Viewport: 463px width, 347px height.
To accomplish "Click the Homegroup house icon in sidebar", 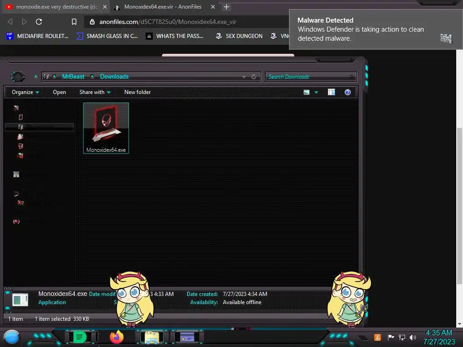I will point(16,175).
